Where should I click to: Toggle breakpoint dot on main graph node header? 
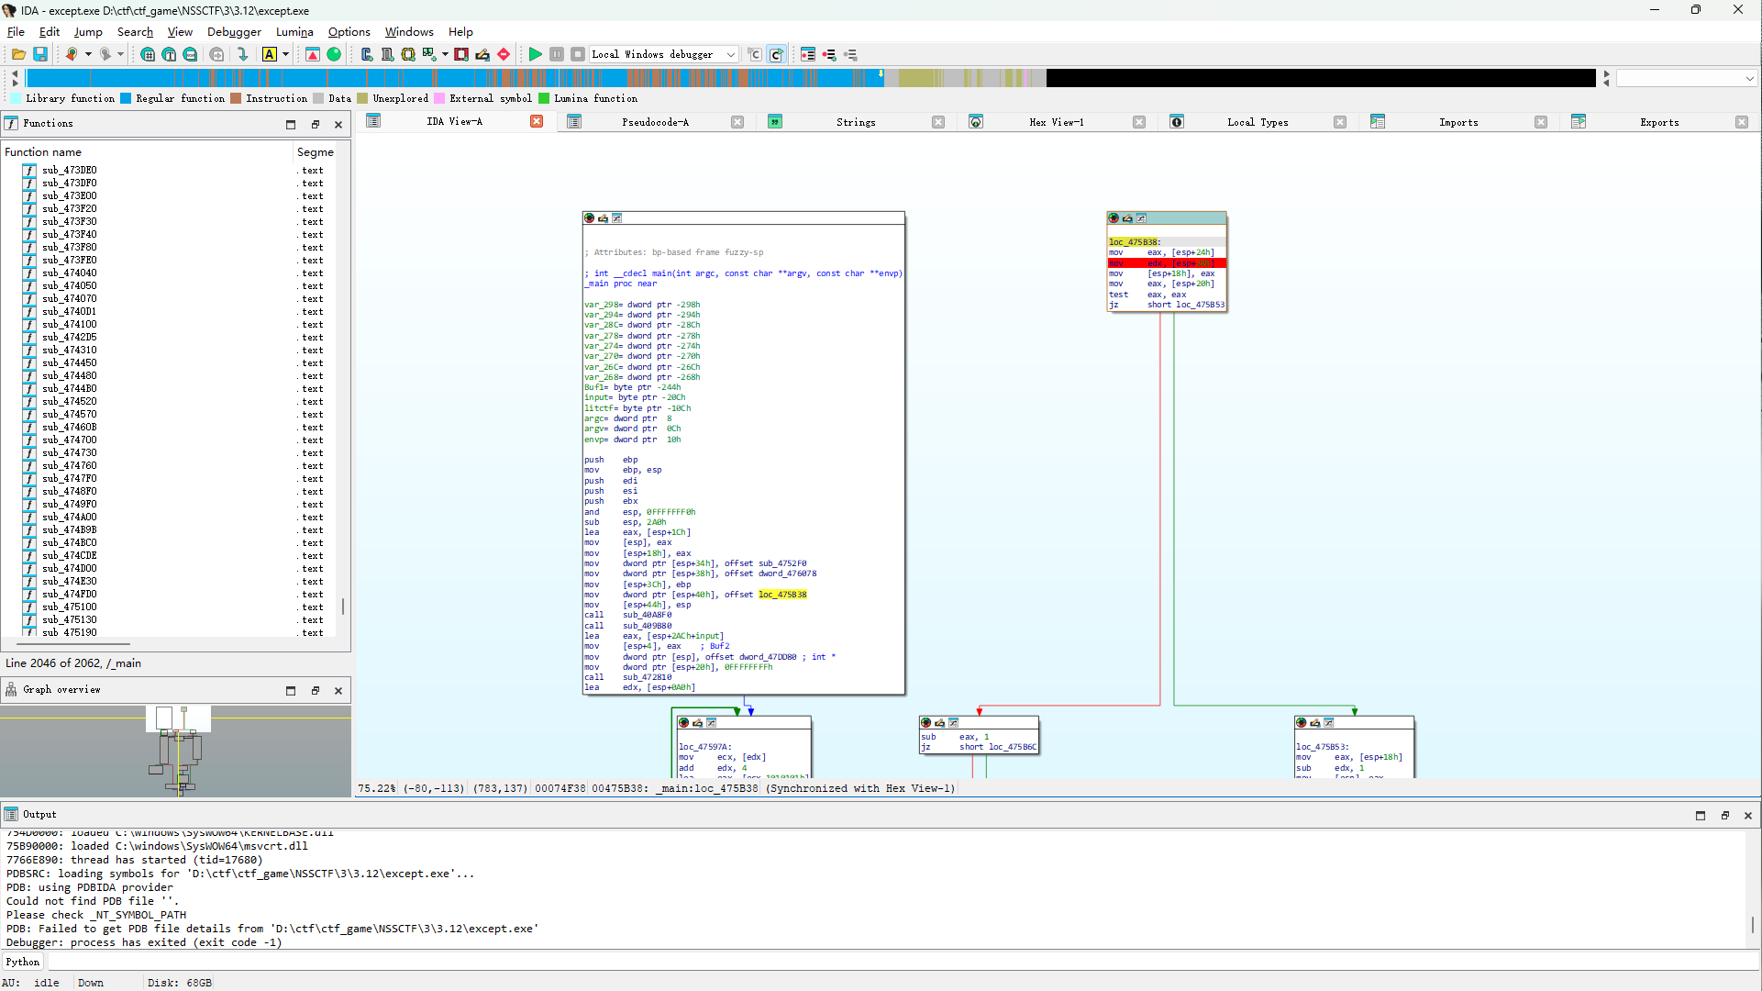pos(589,218)
